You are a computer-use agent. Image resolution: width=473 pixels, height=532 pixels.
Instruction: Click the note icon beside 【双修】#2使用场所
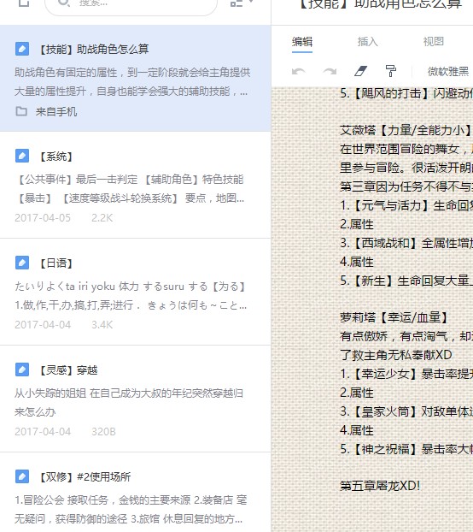point(22,476)
